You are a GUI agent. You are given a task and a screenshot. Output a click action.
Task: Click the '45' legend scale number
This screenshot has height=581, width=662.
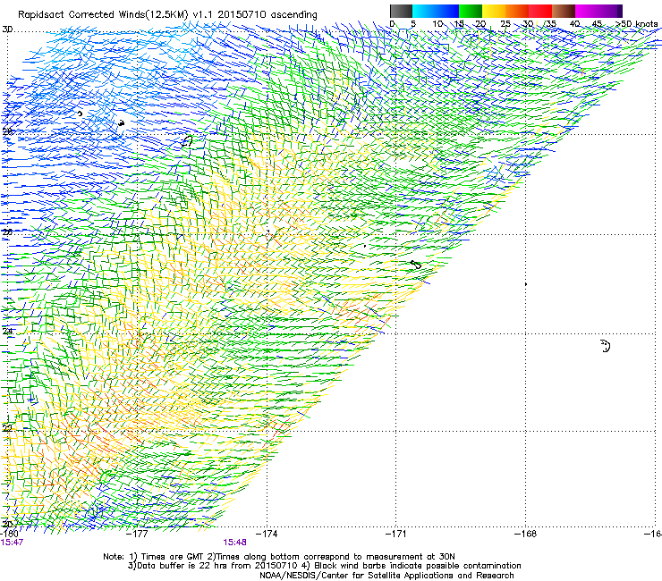[597, 24]
